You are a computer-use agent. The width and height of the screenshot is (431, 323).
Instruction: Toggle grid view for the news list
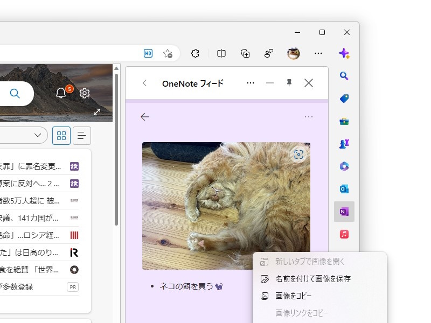pos(61,136)
